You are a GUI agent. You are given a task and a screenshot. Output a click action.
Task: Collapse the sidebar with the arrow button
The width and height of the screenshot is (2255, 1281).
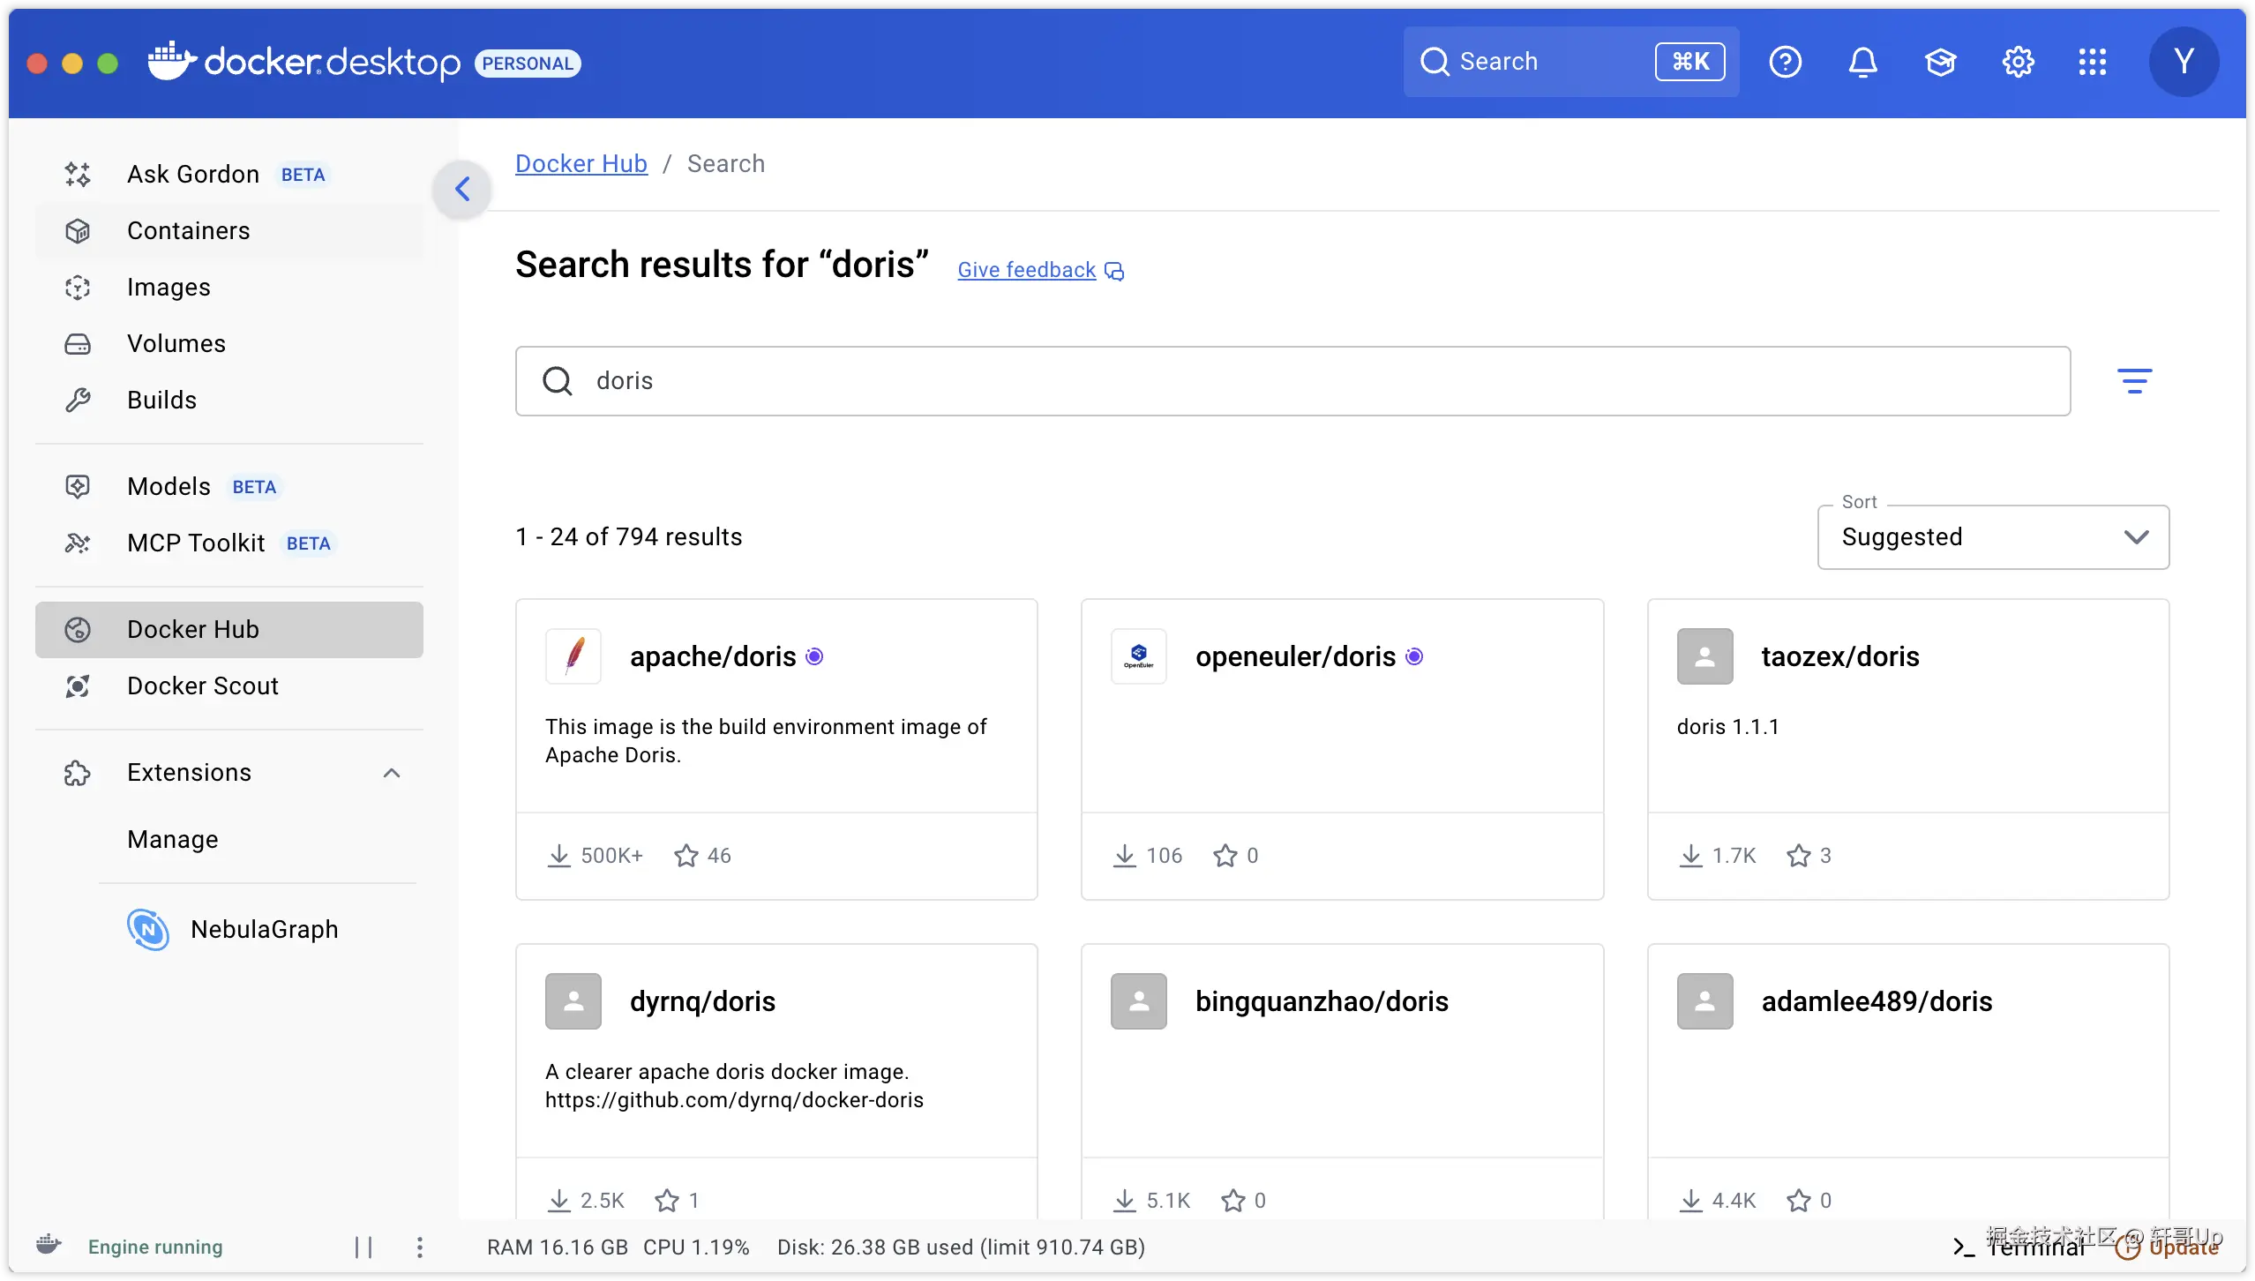(x=461, y=189)
